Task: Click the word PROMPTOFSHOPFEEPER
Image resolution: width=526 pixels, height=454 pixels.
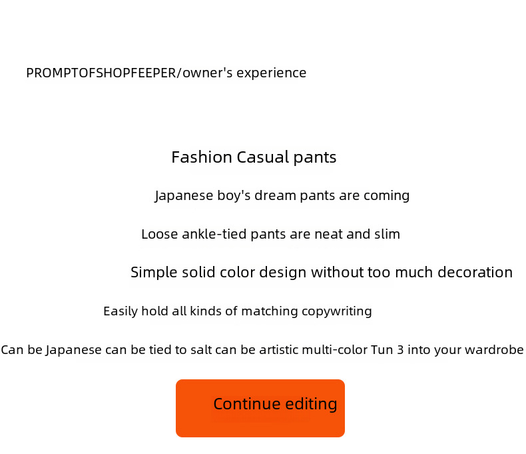Action: click(101, 73)
